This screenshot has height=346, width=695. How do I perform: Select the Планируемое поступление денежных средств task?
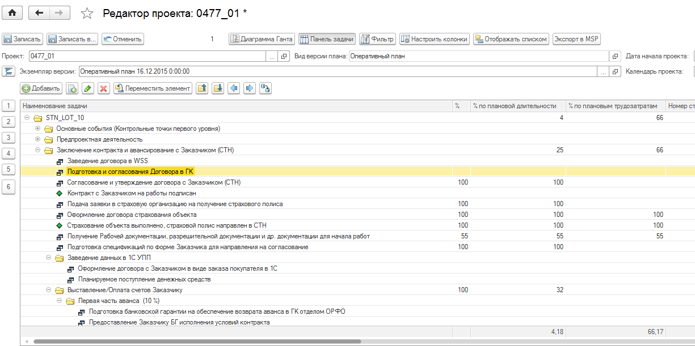click(144, 279)
